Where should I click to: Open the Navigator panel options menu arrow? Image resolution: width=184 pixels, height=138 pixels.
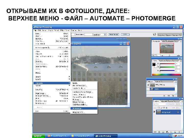click(x=181, y=41)
